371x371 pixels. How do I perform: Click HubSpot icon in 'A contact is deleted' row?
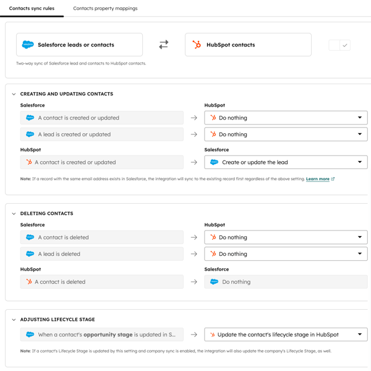tap(29, 282)
